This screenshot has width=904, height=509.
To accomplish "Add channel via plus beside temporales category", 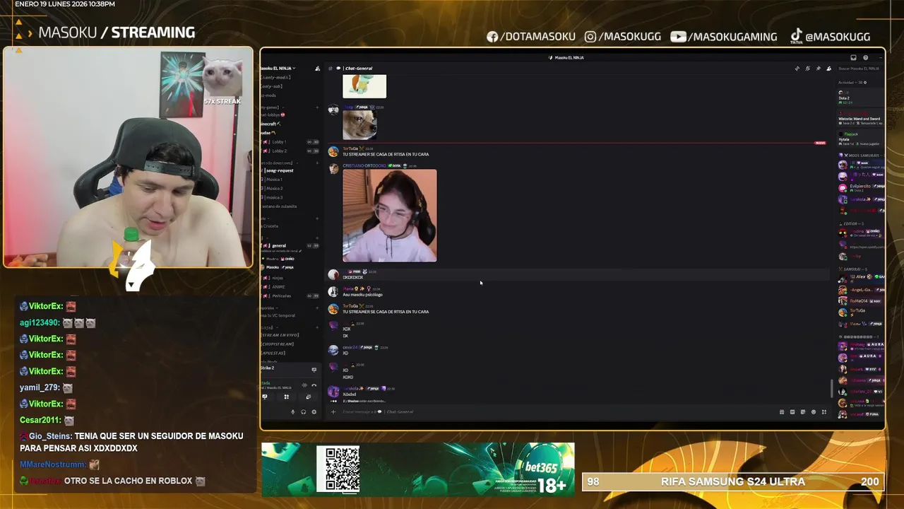I will [317, 308].
